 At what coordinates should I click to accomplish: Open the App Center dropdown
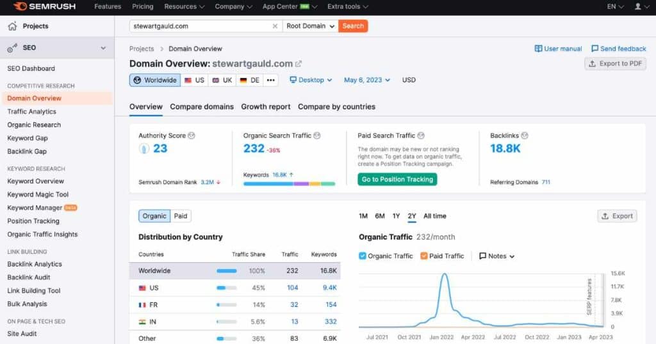pyautogui.click(x=290, y=6)
